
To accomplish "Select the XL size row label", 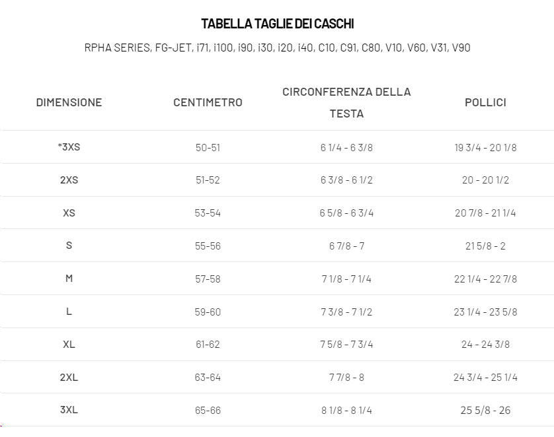I will tap(69, 344).
